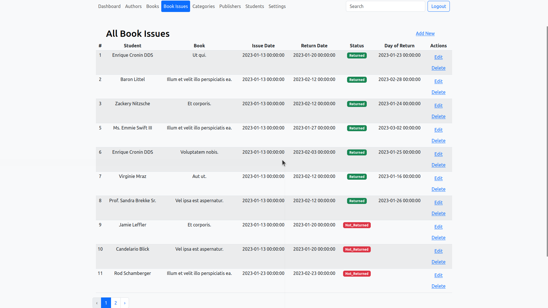
Task: Delete Baron Littel's book issue
Action: 438,92
